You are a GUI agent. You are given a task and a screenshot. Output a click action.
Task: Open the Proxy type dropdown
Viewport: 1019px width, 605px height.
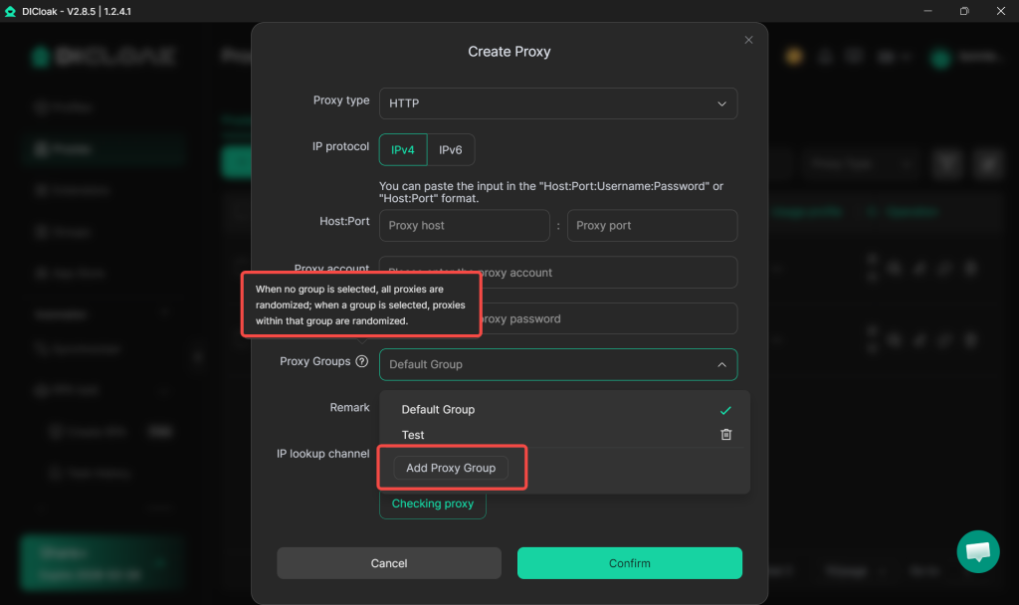(x=557, y=103)
